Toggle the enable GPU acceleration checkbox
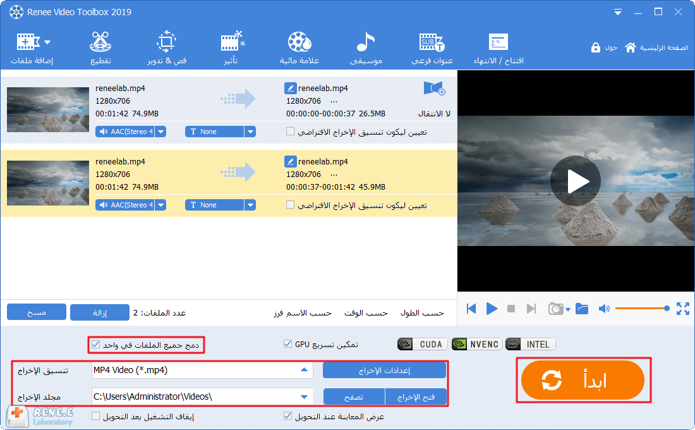The image size is (695, 430). click(x=287, y=344)
